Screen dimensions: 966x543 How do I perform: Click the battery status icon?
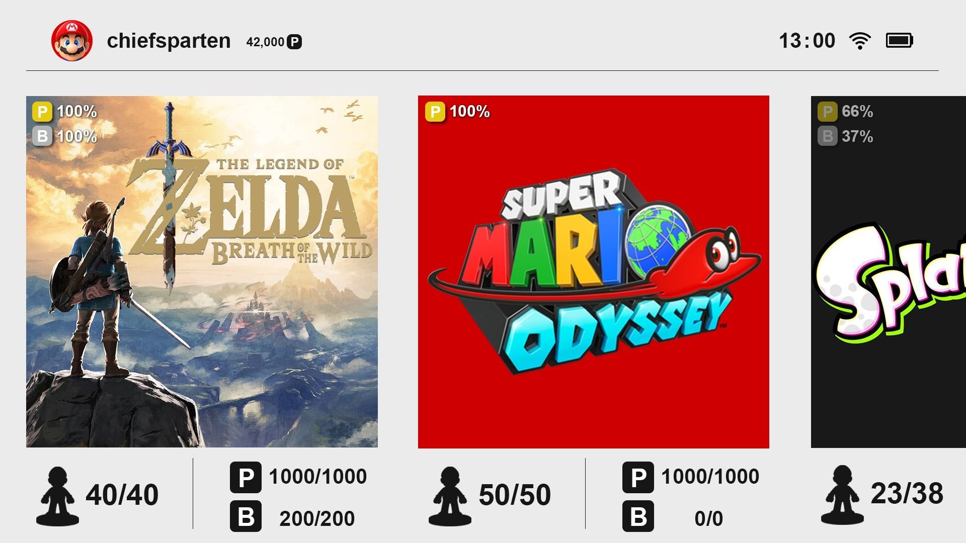899,41
